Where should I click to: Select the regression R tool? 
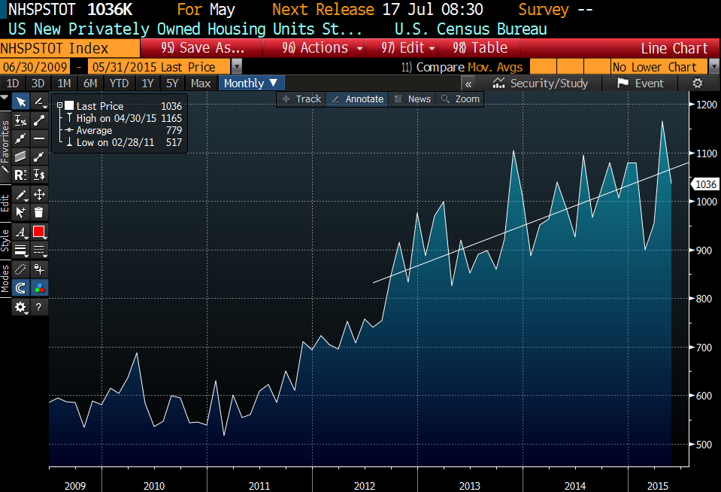point(21,175)
